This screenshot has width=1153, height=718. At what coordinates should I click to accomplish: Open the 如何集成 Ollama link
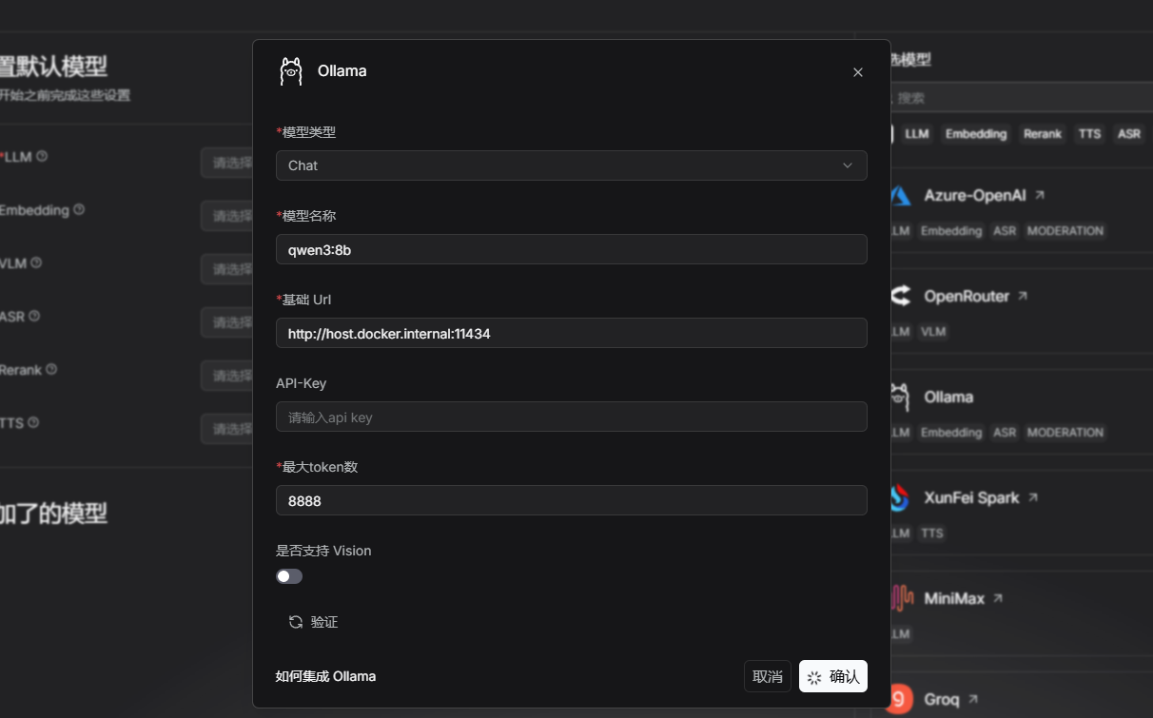(325, 676)
